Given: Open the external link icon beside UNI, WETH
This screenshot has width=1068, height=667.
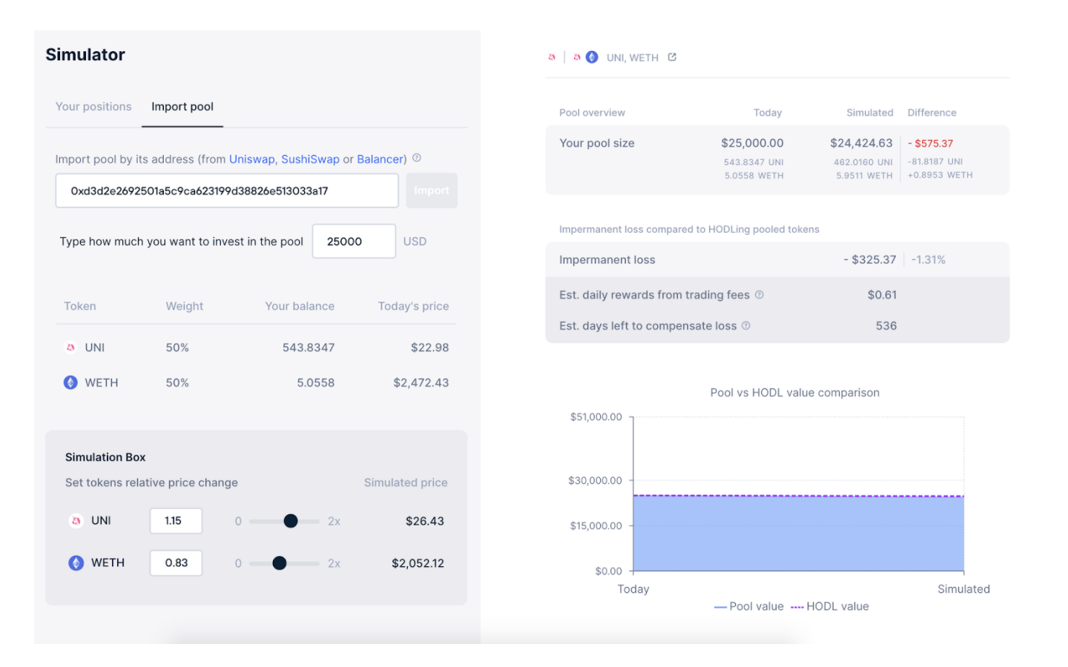Looking at the screenshot, I should (x=672, y=57).
